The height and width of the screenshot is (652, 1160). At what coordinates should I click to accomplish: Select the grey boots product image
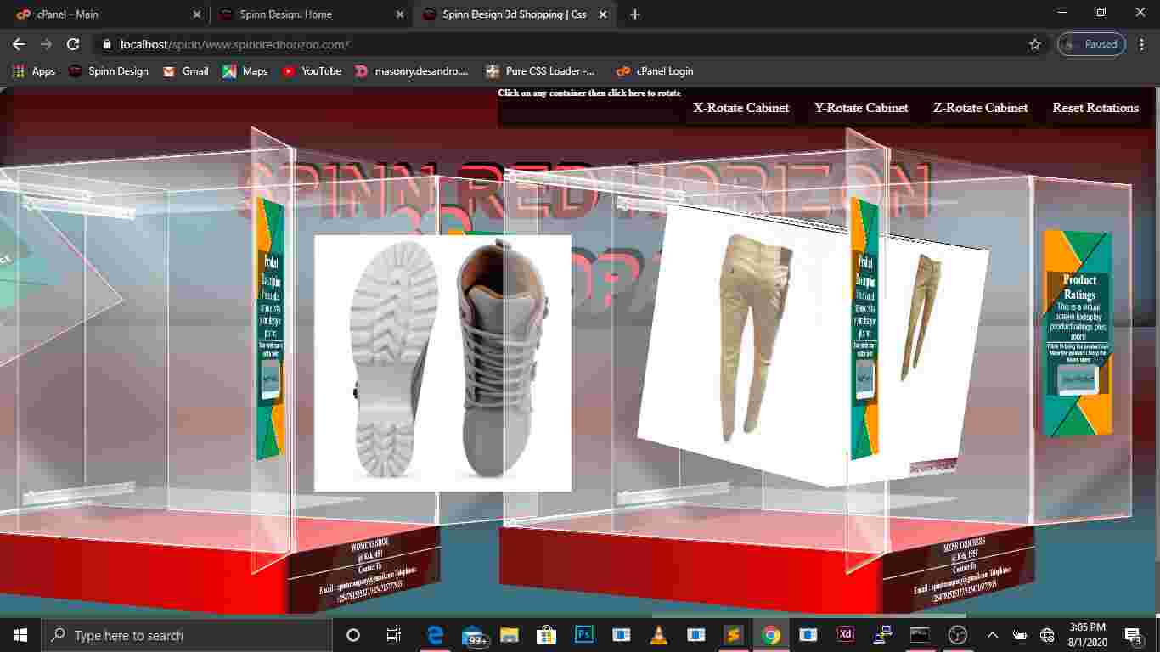tap(442, 363)
